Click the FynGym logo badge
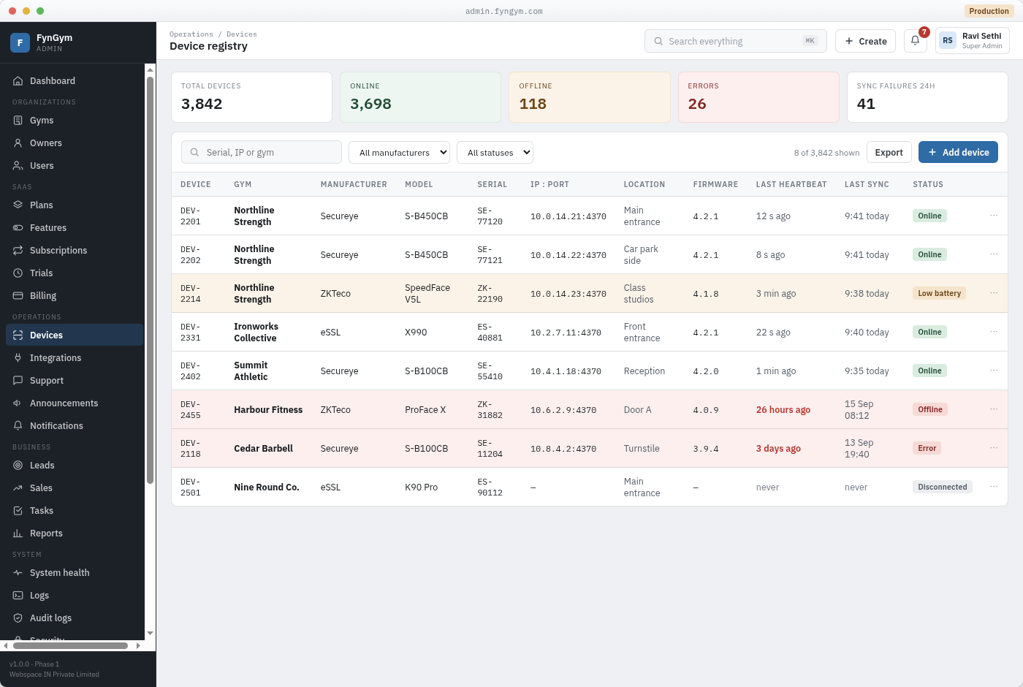 coord(20,42)
